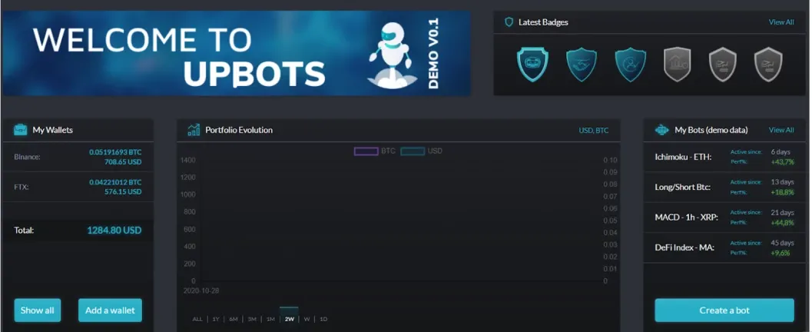Viewport: 812px width, 332px height.
Task: Click the 0.05191693 BTC Binance balance
Action: (115, 152)
